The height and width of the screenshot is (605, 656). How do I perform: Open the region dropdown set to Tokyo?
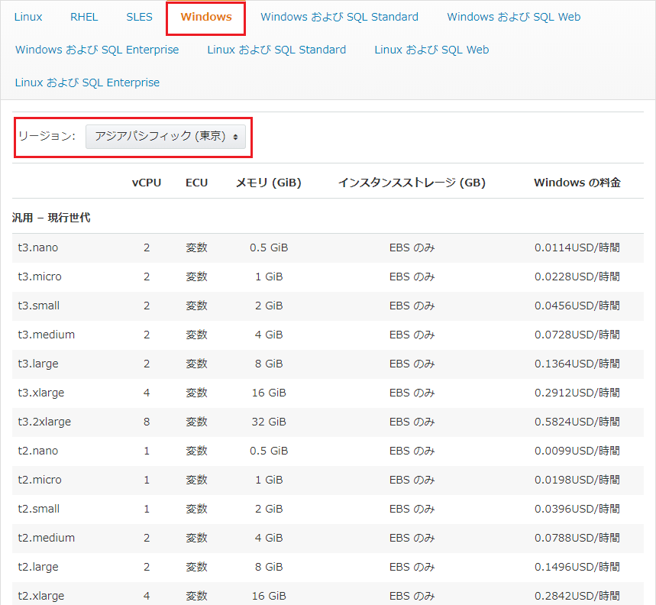pos(166,137)
